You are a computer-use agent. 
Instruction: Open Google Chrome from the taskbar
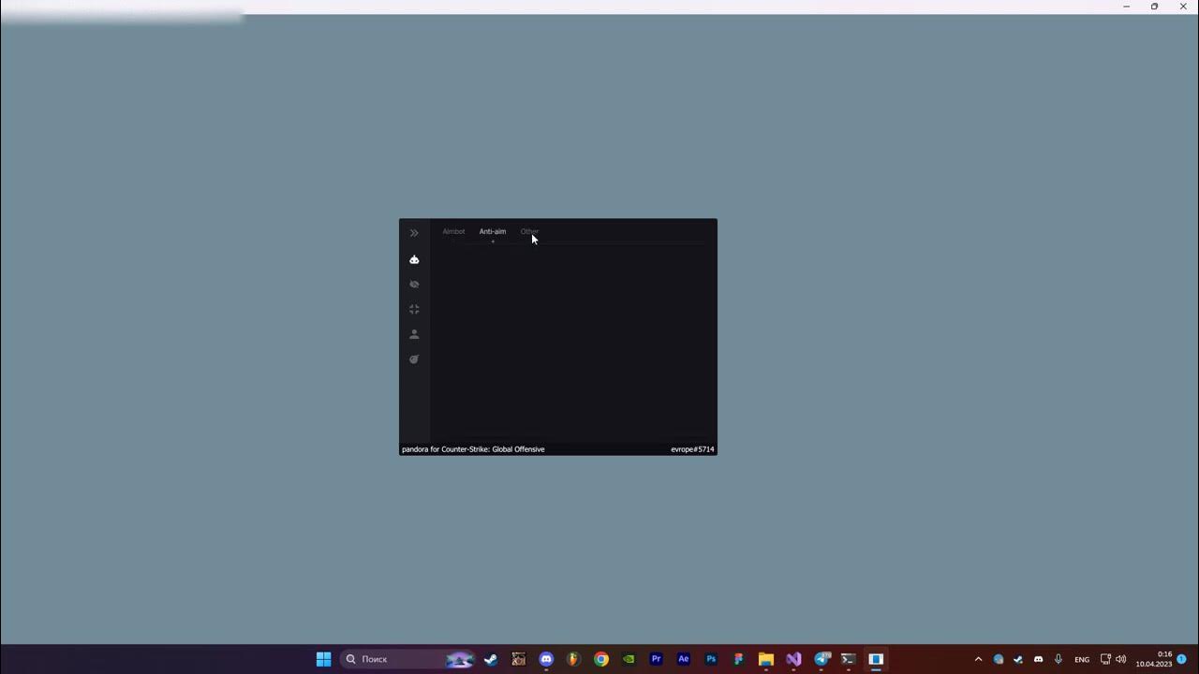(601, 659)
